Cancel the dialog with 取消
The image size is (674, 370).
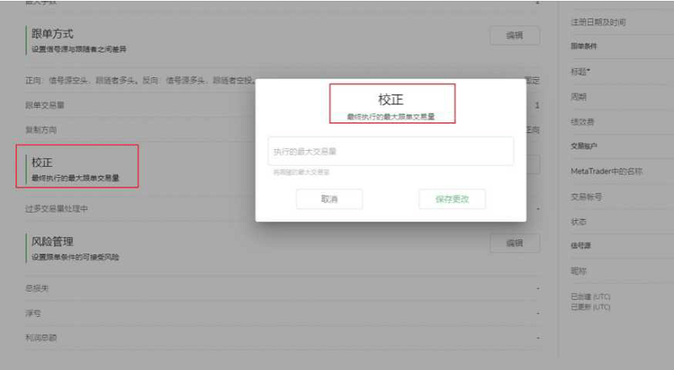point(329,199)
